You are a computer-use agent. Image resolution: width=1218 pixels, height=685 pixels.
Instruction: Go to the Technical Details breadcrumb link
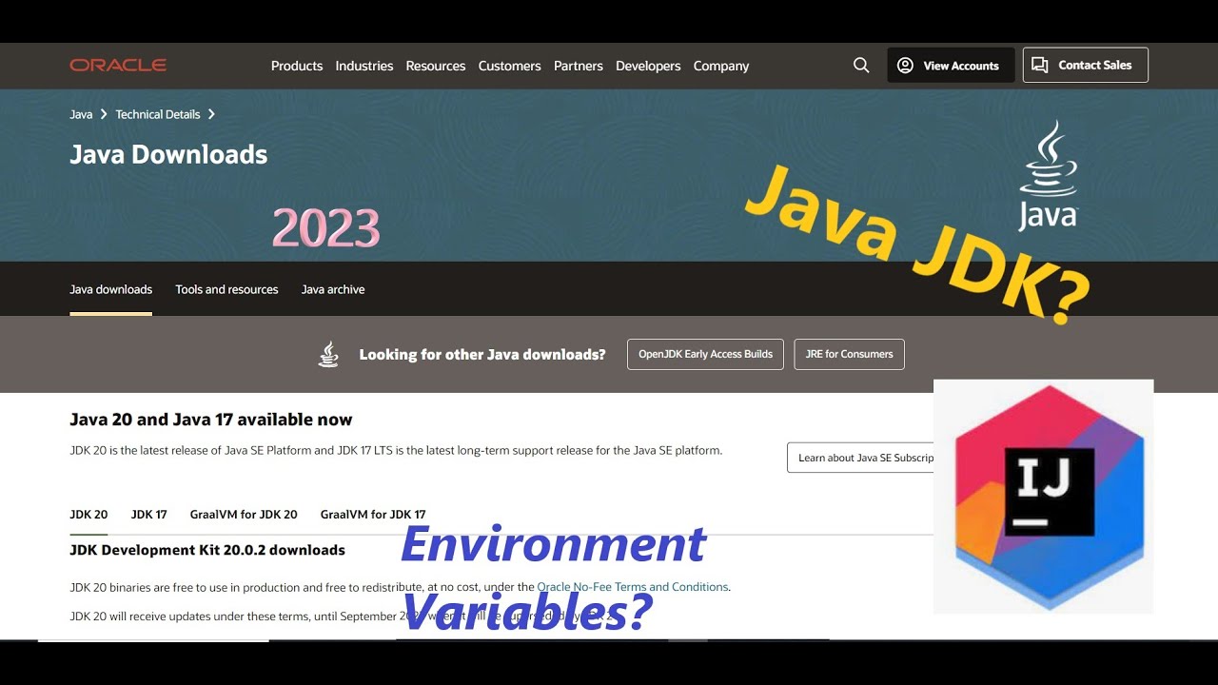(x=158, y=114)
